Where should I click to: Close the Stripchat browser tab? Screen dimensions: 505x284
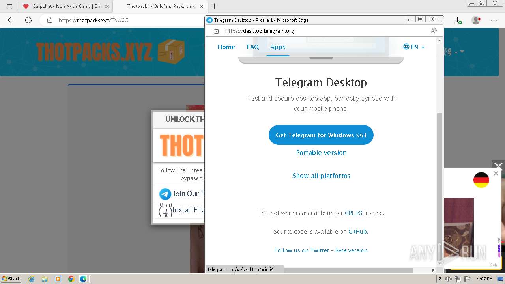point(107,6)
